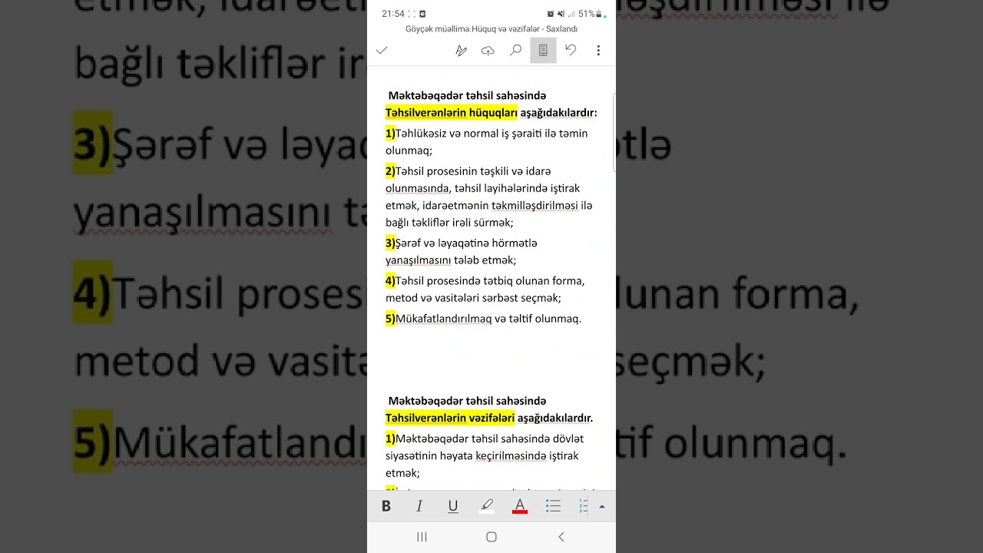Click the document vertical scrollbar
This screenshot has height=553, width=983.
pyautogui.click(x=614, y=132)
